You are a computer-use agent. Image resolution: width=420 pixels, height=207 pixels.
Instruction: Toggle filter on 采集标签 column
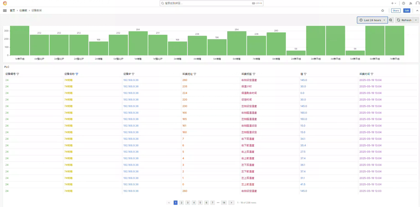(x=254, y=74)
